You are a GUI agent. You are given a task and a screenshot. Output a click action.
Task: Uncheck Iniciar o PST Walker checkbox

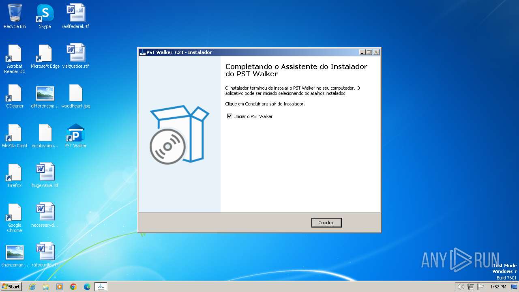click(x=229, y=116)
